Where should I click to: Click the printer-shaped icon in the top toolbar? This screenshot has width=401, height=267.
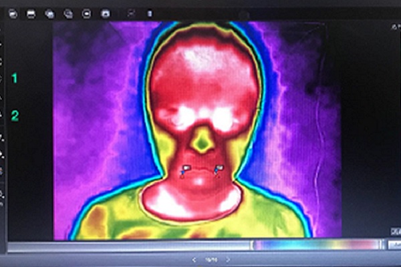pos(31,13)
